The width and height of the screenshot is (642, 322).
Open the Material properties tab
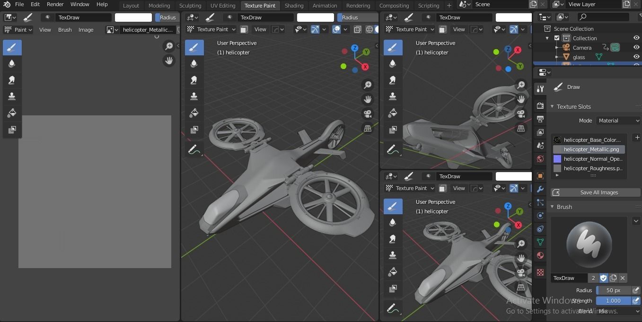click(540, 255)
